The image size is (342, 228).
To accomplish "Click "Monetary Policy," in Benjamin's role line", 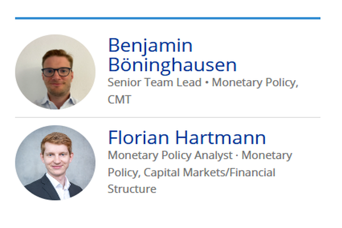I will tap(255, 83).
